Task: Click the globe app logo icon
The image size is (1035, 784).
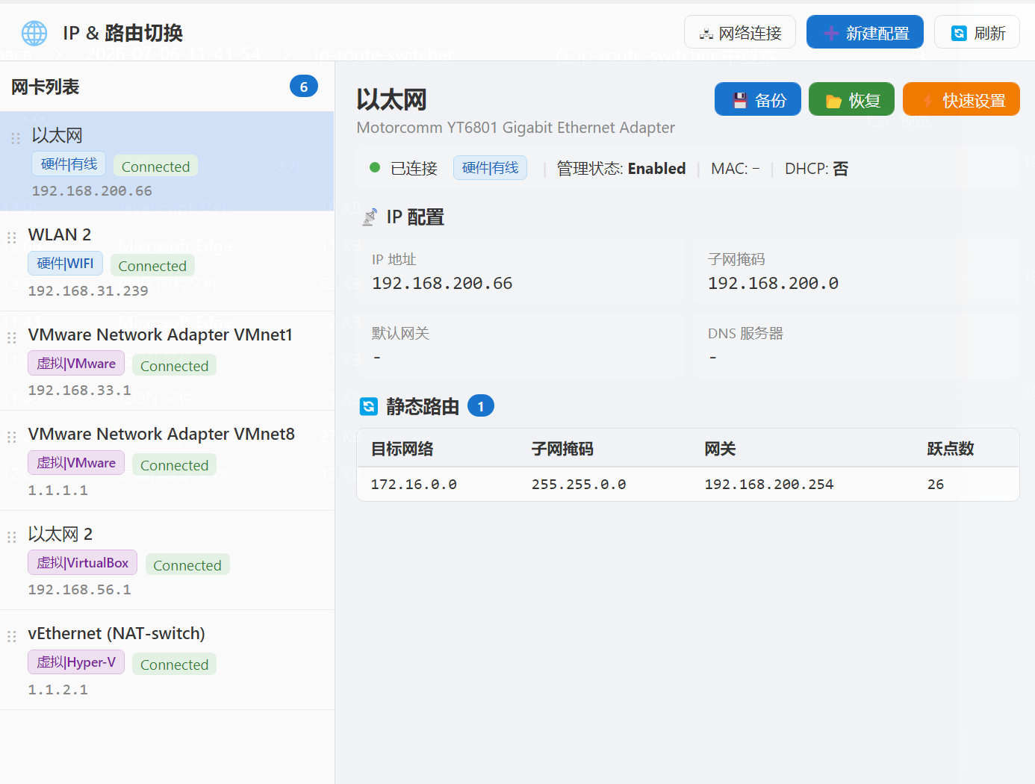Action: point(34,33)
